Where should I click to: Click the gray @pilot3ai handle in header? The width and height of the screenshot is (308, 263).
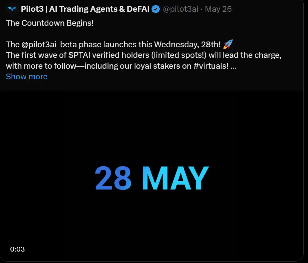pyautogui.click(x=181, y=9)
